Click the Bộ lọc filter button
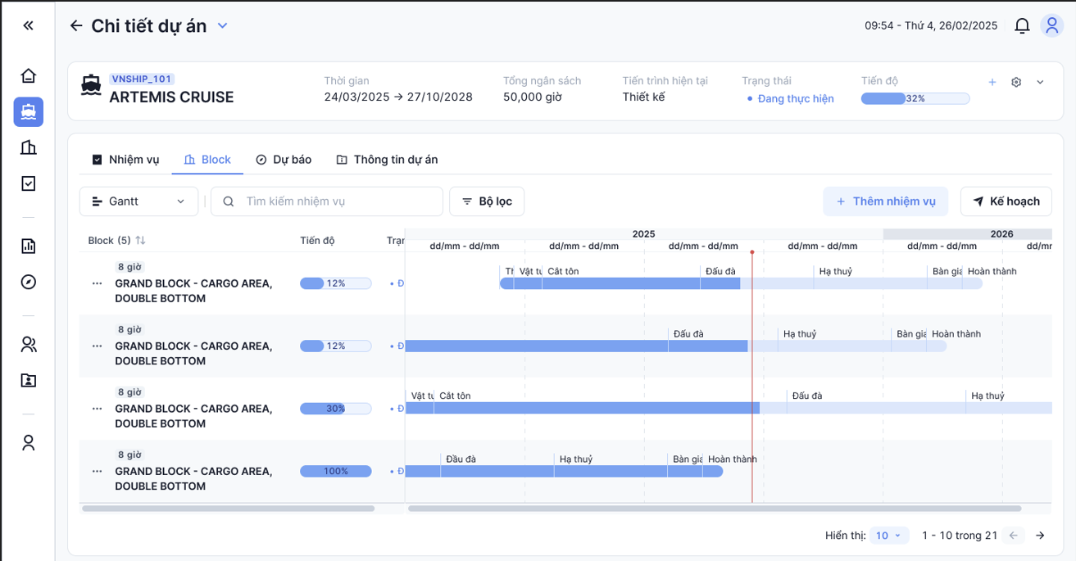Viewport: 1076px width, 561px height. (x=487, y=201)
